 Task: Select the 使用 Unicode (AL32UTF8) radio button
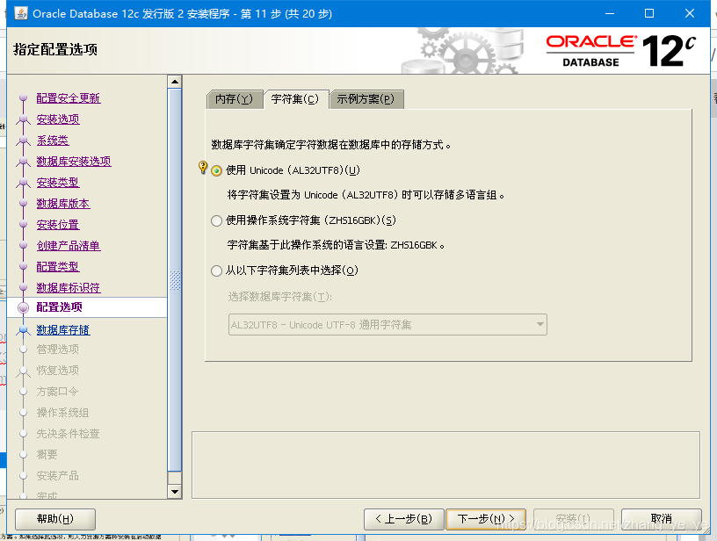point(217,171)
